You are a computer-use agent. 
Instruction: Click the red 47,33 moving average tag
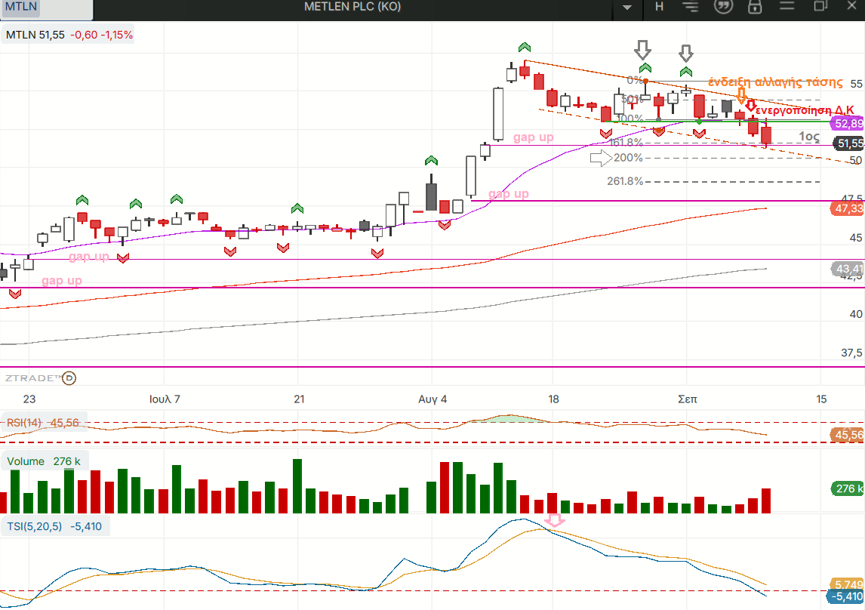[x=848, y=208]
